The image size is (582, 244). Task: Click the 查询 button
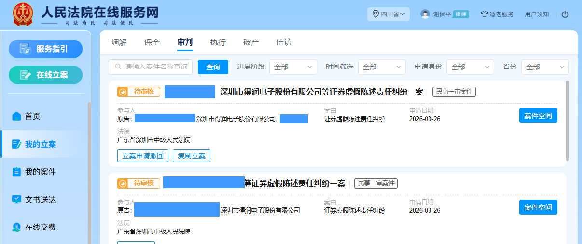213,67
